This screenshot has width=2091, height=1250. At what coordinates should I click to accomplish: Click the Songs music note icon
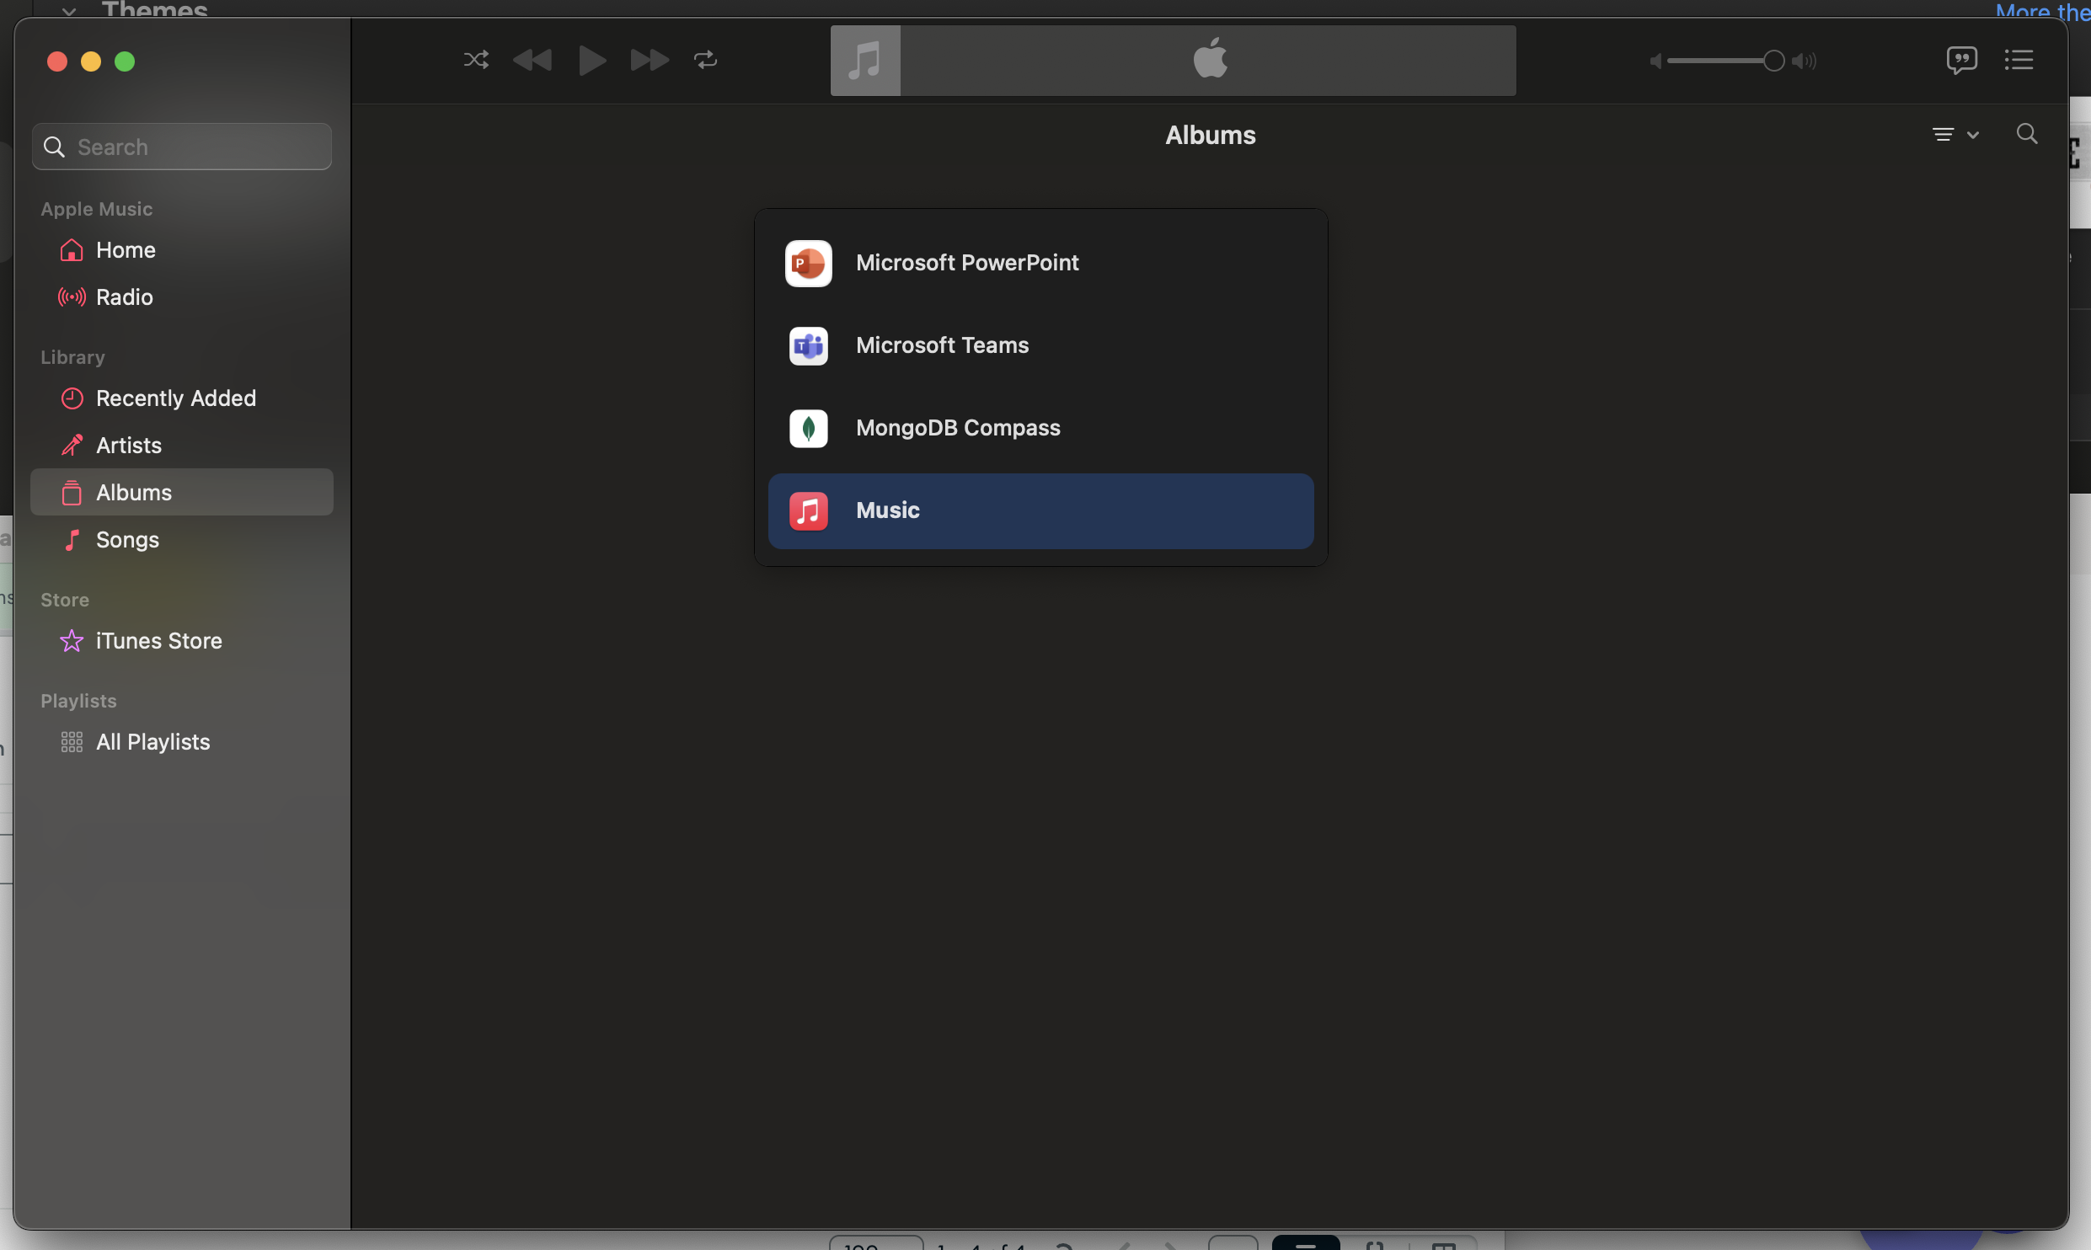point(72,540)
